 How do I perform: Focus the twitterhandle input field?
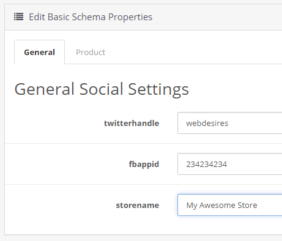coord(230,123)
